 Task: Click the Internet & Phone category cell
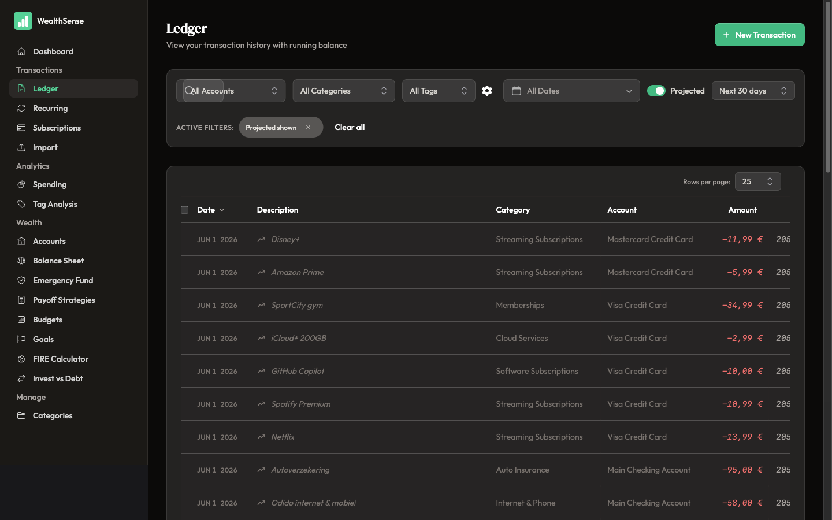pos(526,503)
